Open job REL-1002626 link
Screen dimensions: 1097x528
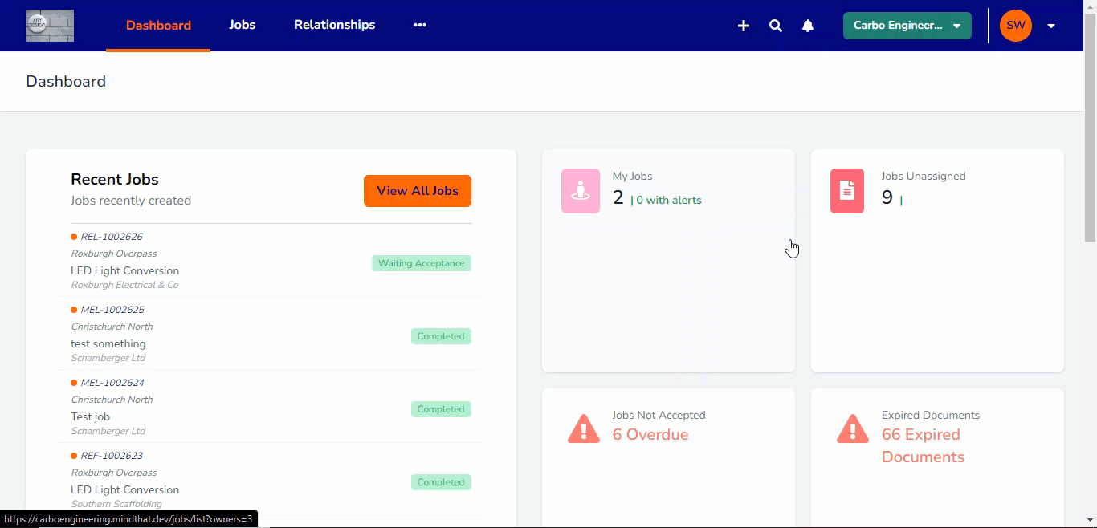pos(112,237)
